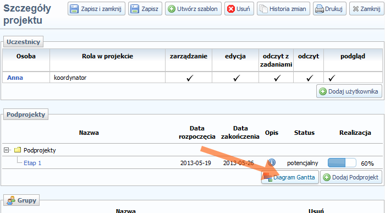
Task: Open the Diagram Gantta chart
Action: [x=290, y=177]
